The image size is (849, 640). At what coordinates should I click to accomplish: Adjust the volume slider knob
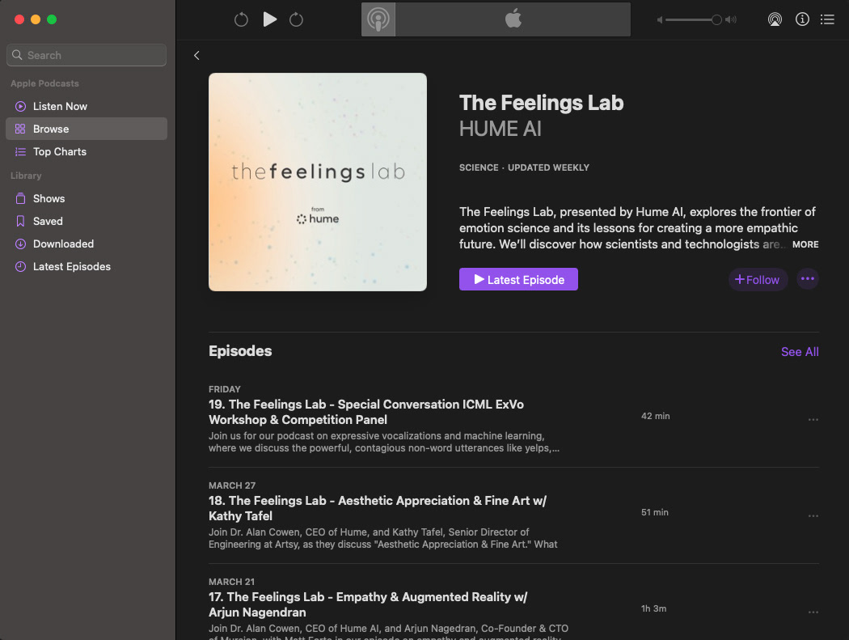[x=716, y=20]
